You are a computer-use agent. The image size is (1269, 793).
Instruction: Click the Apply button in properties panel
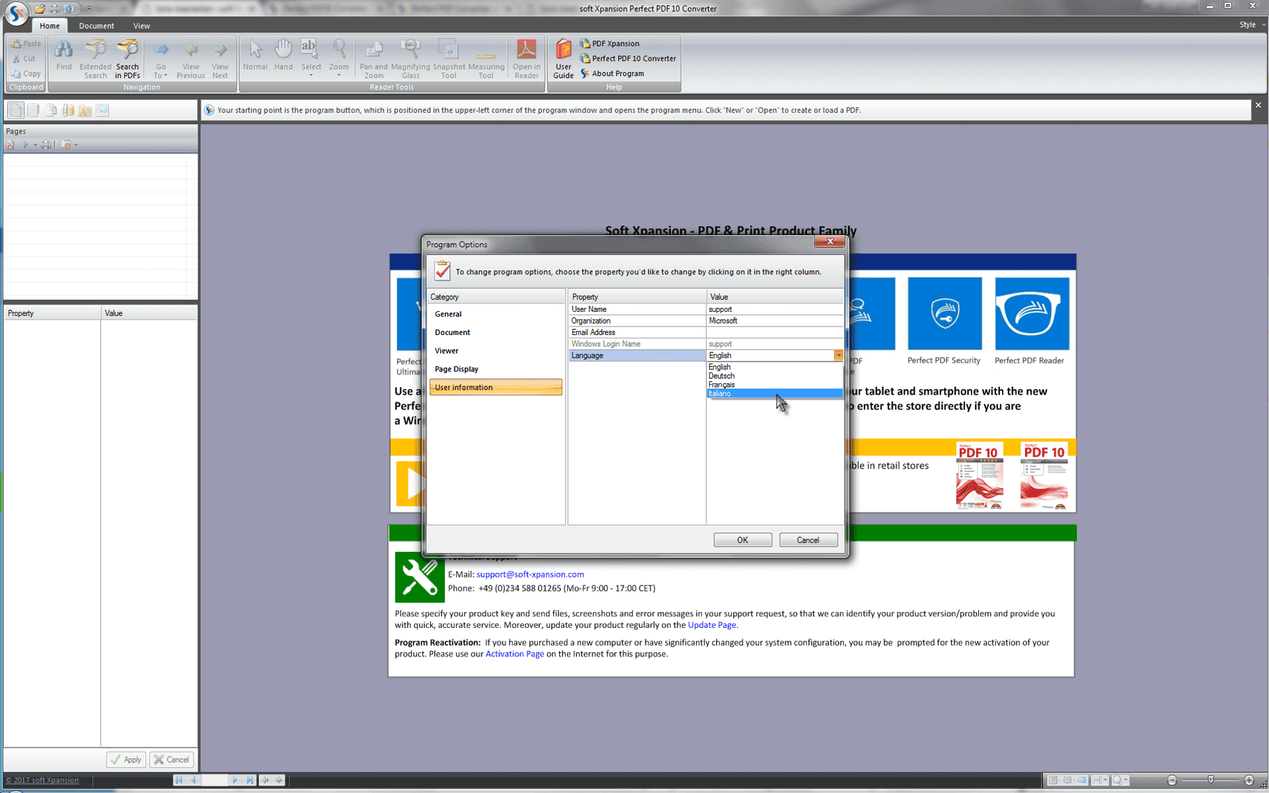(126, 760)
